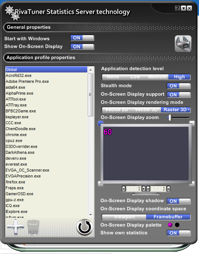Set detection level to High
The image size is (199, 254).
179,77
